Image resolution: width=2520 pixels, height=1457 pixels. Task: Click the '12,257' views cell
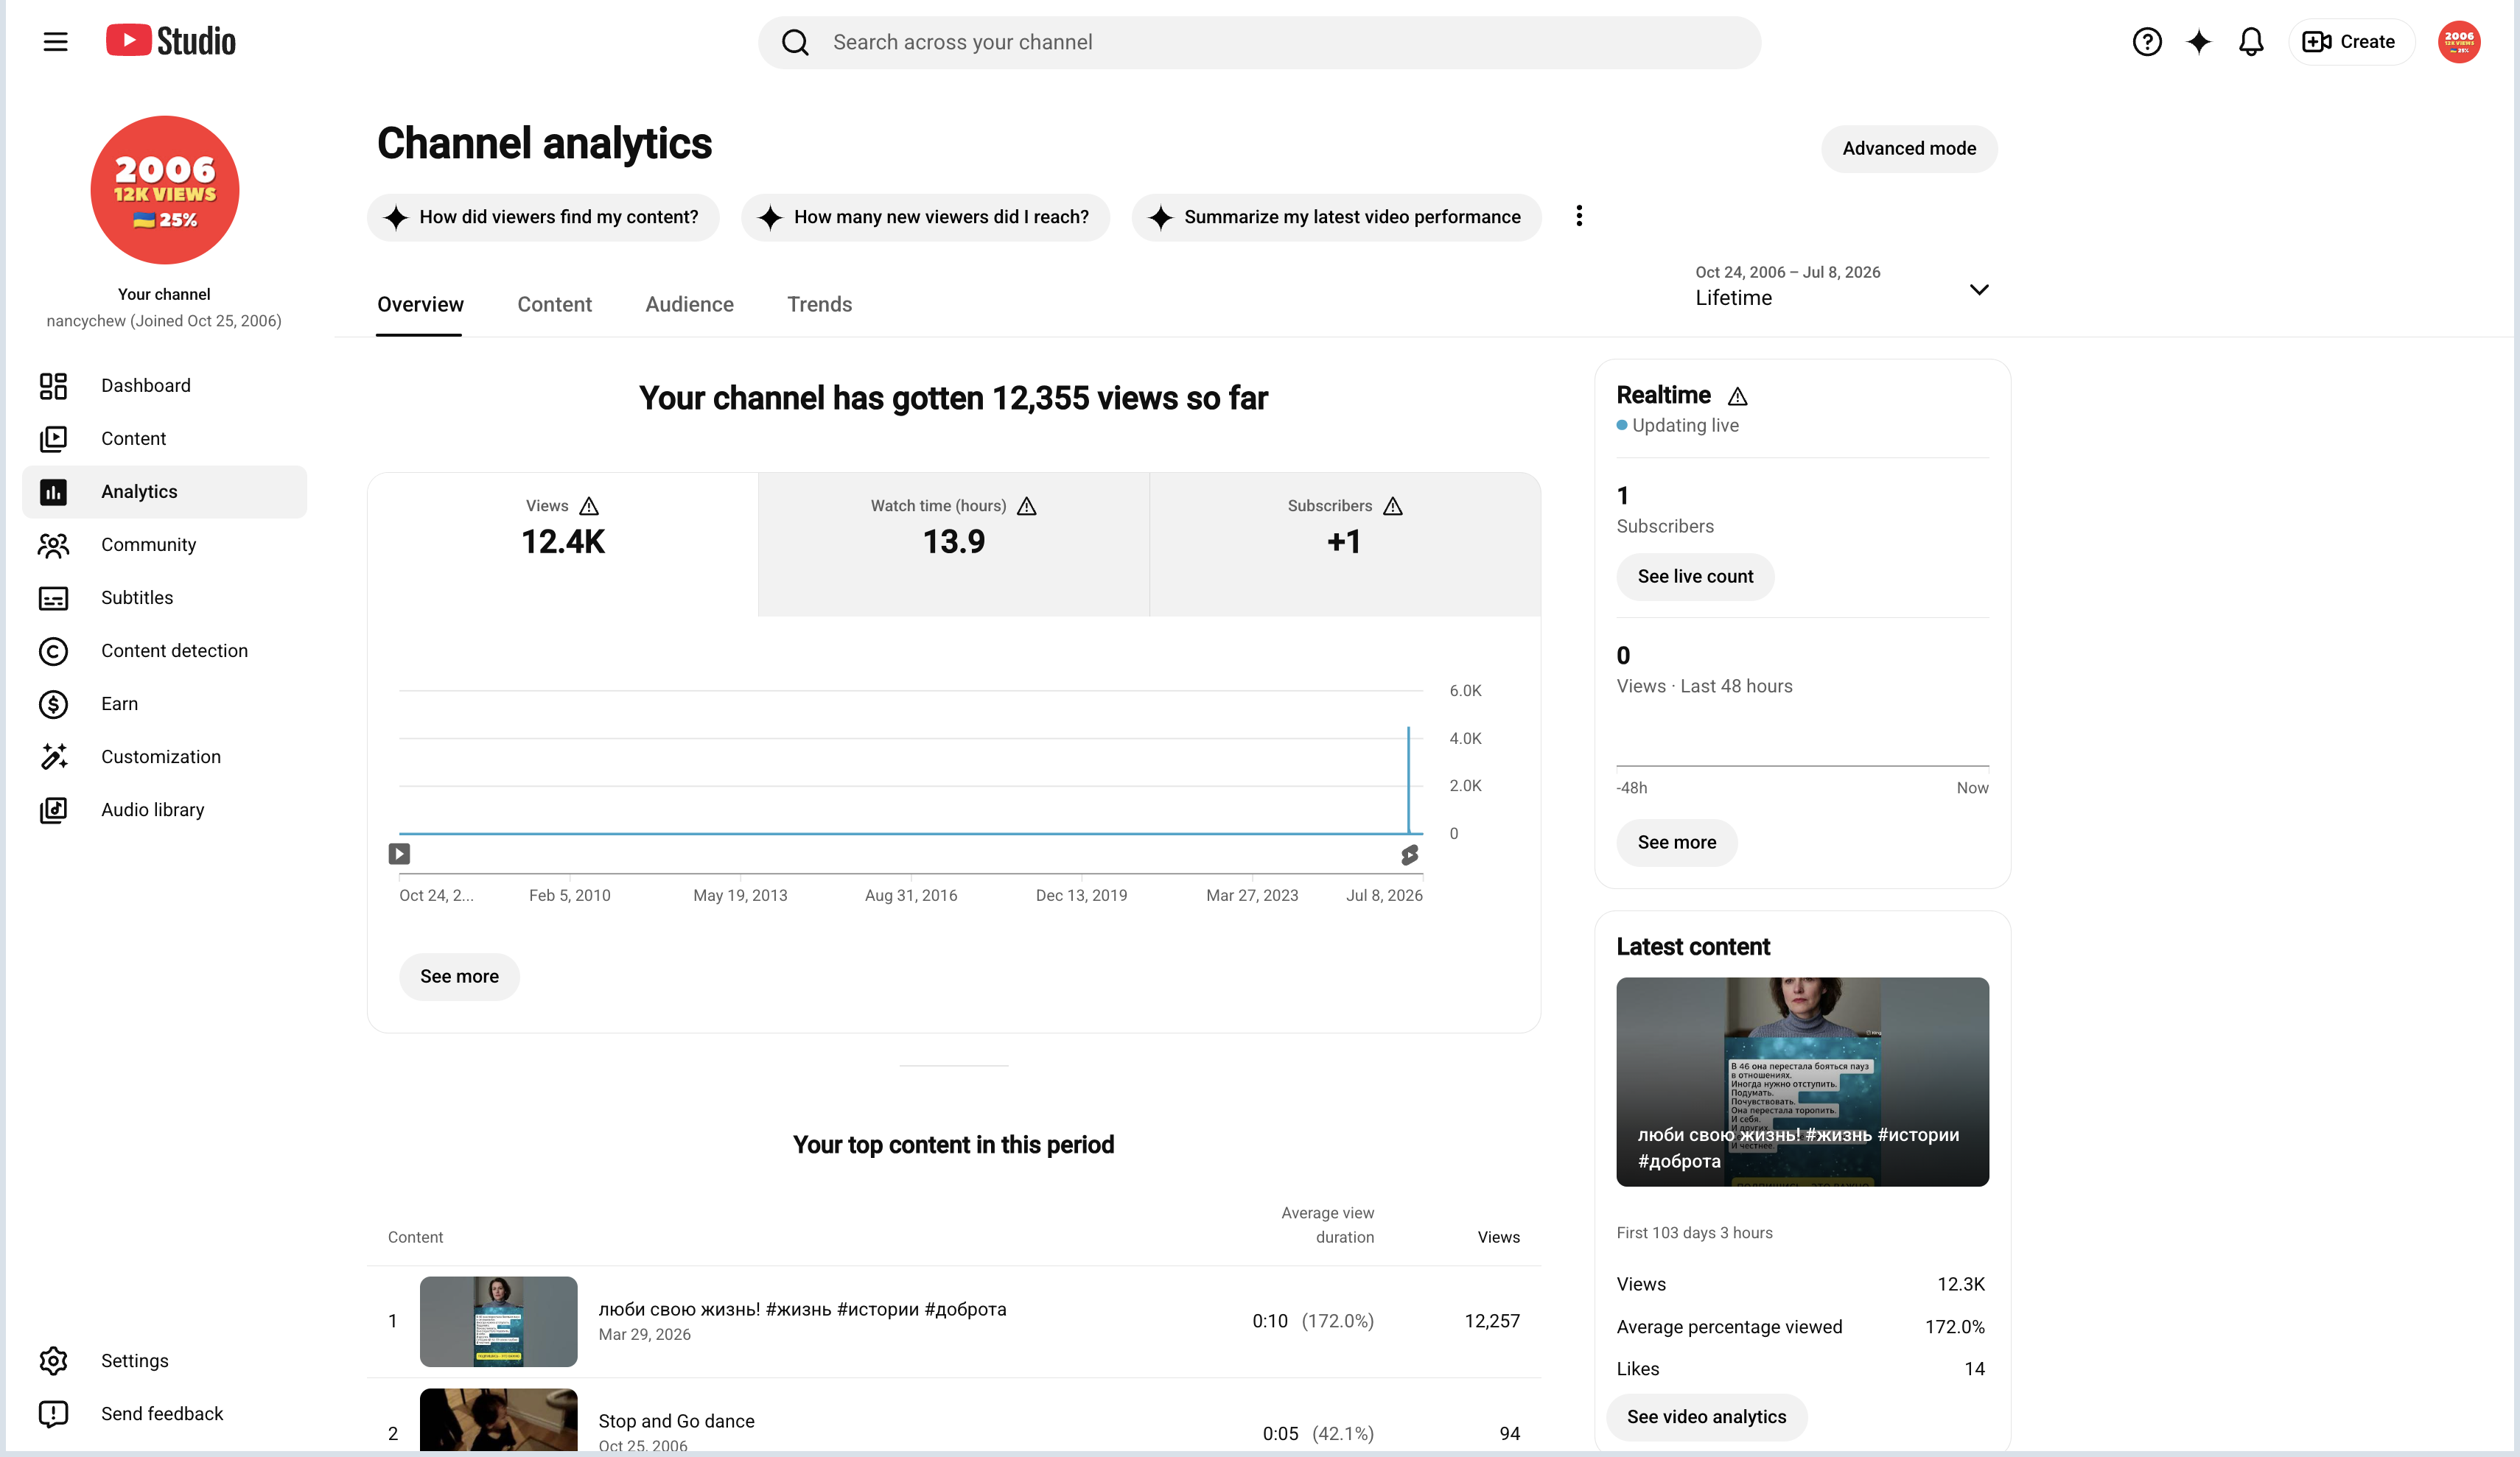1492,1321
